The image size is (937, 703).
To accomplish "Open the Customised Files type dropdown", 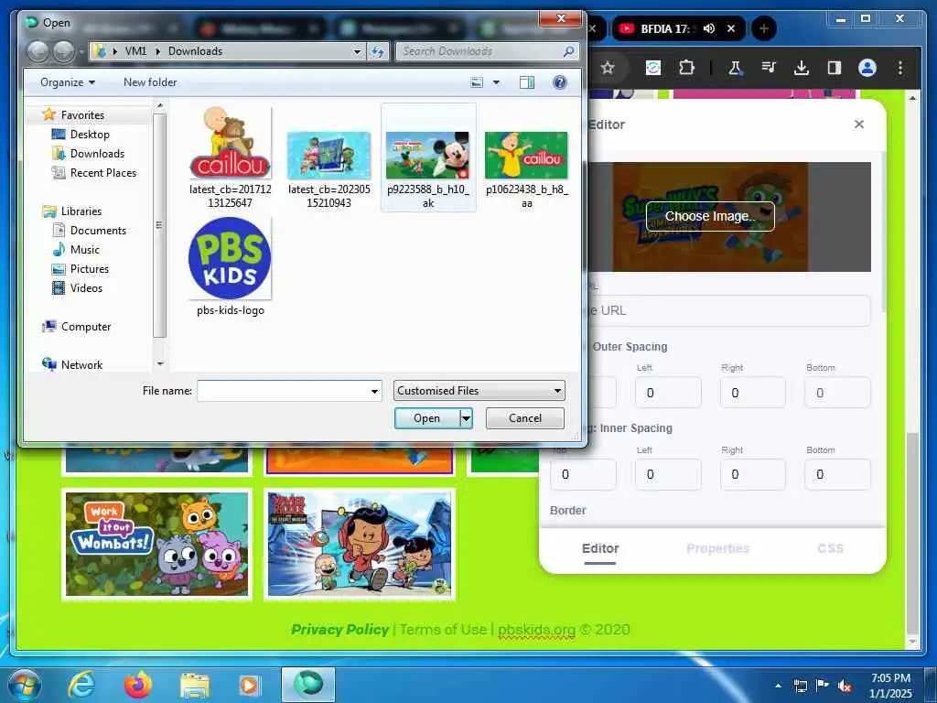I will [x=479, y=391].
